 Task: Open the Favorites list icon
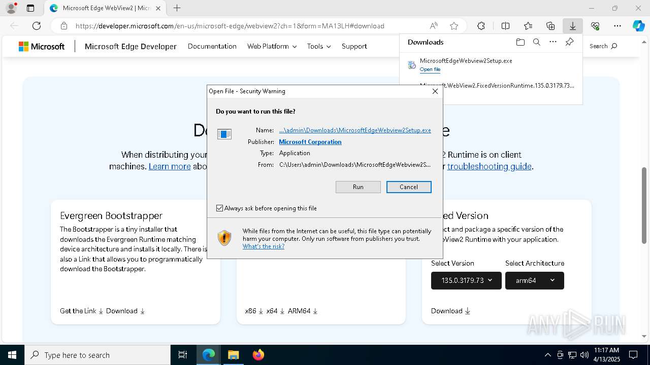[x=528, y=26]
